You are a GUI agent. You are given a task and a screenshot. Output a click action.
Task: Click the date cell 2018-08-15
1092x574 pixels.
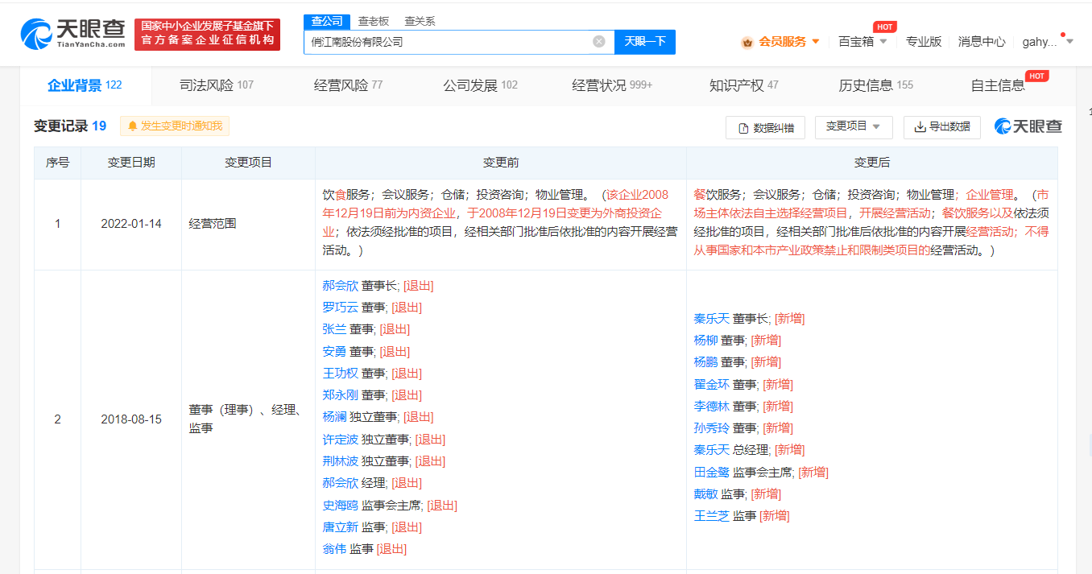pos(131,419)
